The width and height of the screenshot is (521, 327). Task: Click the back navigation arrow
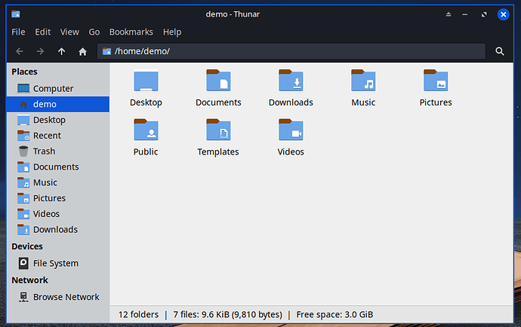(20, 51)
